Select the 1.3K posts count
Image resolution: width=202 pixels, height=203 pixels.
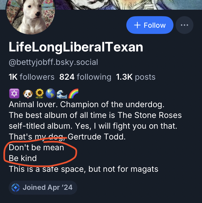pyautogui.click(x=135, y=77)
